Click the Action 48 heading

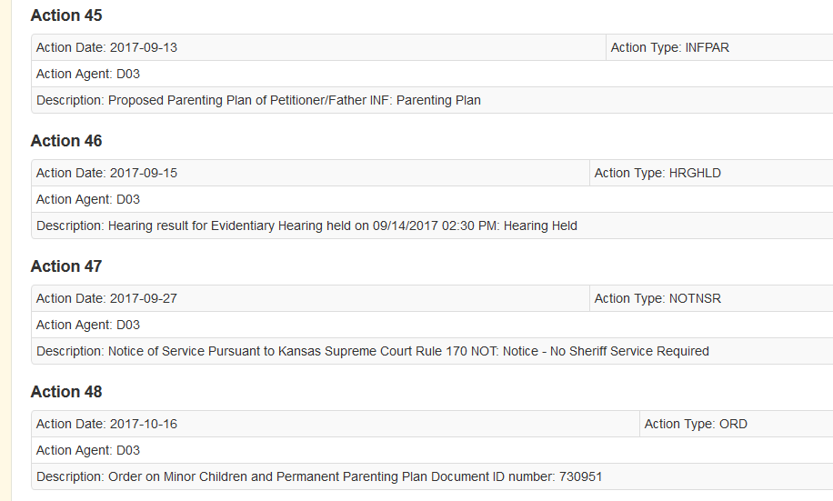tap(66, 392)
